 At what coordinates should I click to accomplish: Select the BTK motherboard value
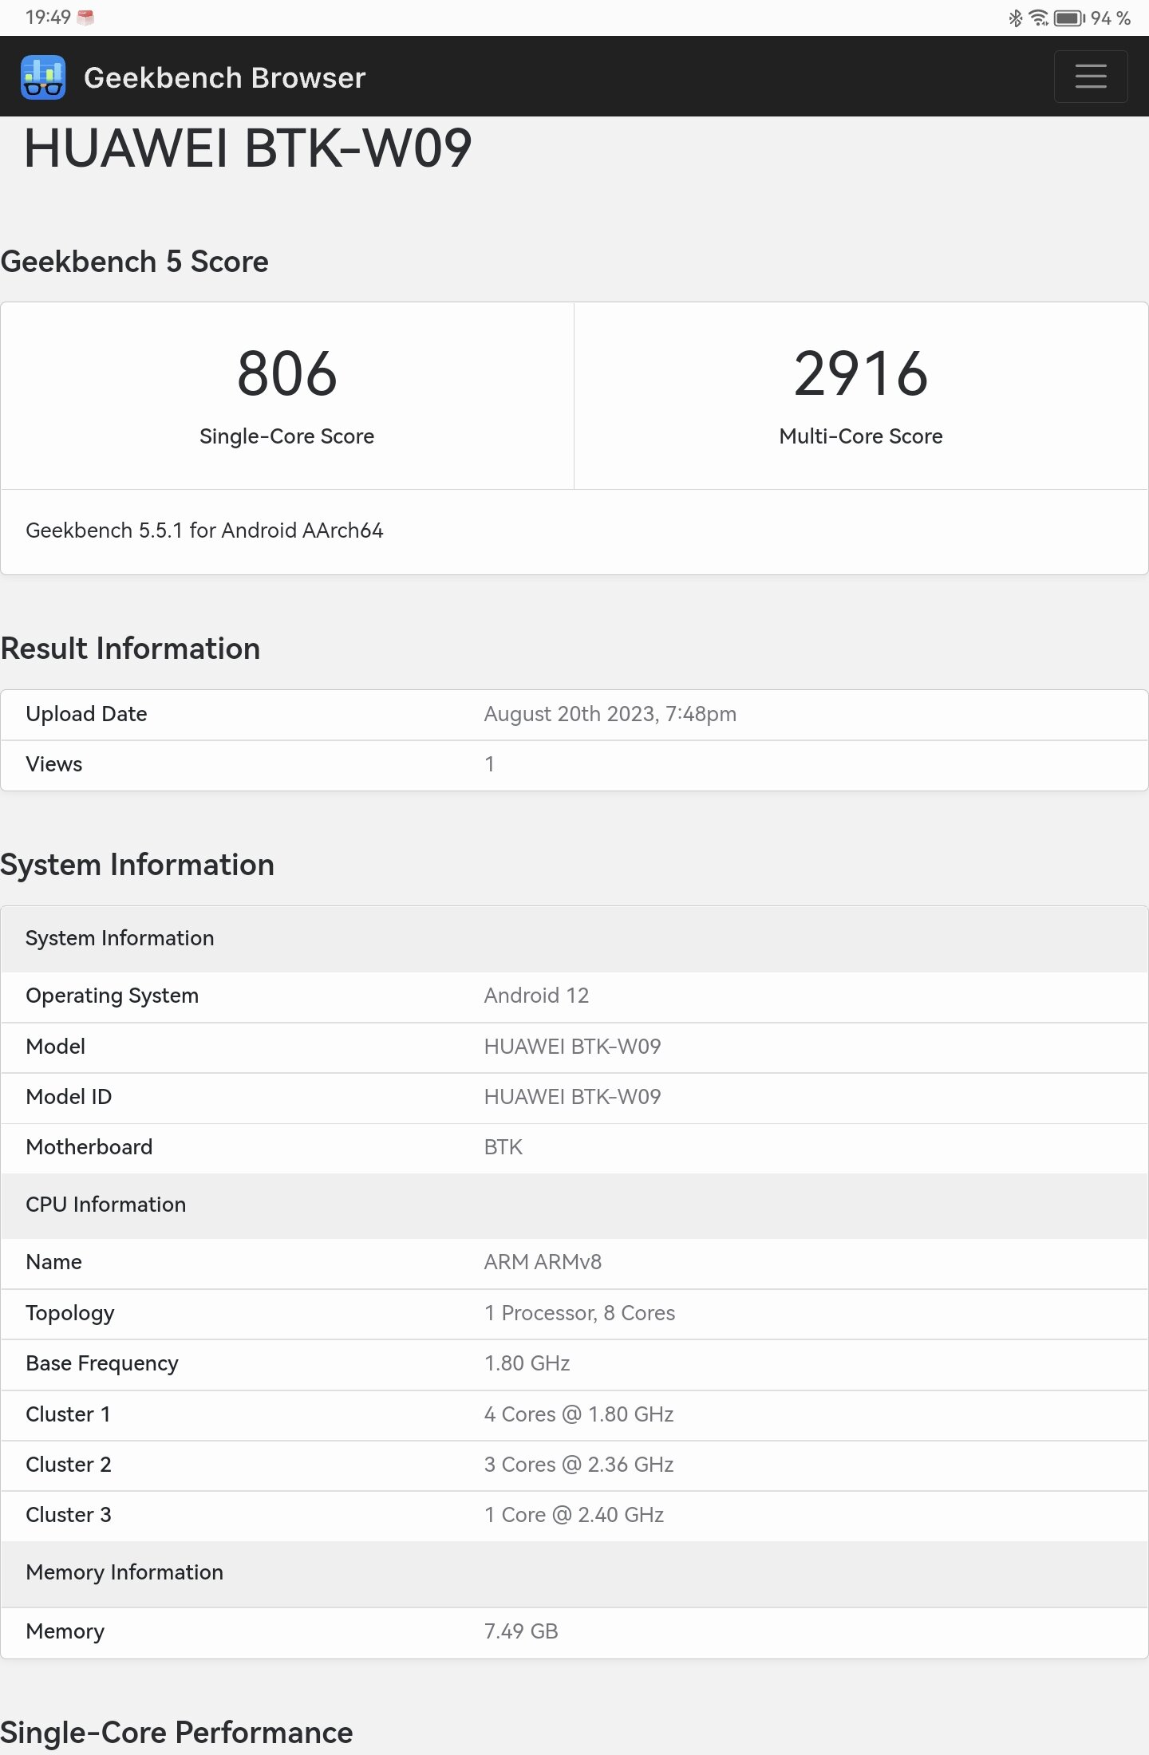503,1147
